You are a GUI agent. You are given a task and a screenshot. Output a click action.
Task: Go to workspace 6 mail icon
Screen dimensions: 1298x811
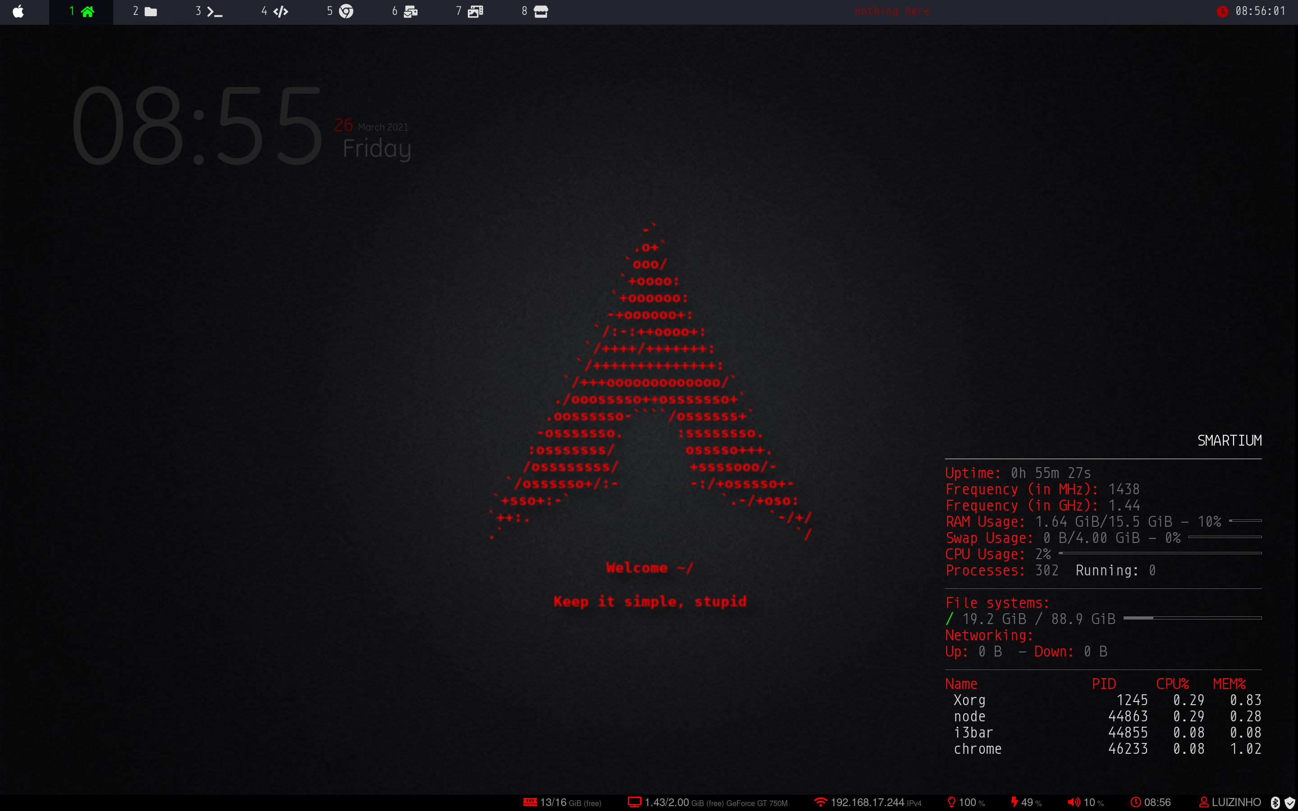pyautogui.click(x=411, y=11)
